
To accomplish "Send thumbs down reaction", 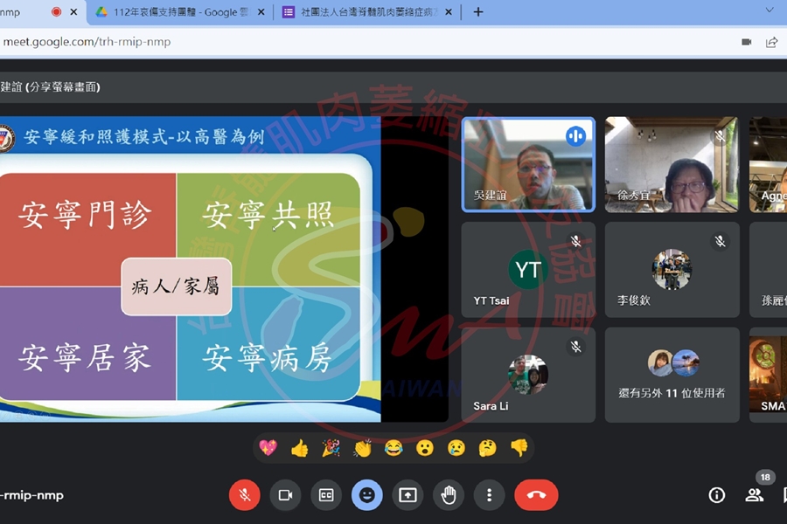I will point(519,447).
